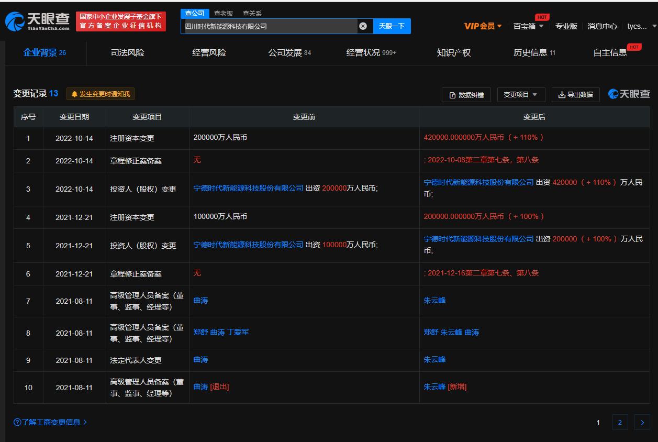Go to next page with arrow button
The image size is (658, 442).
pyautogui.click(x=642, y=422)
